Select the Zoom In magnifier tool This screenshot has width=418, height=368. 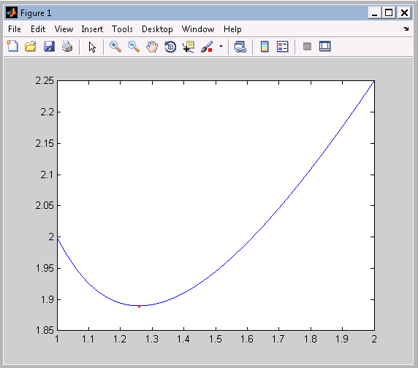[115, 47]
